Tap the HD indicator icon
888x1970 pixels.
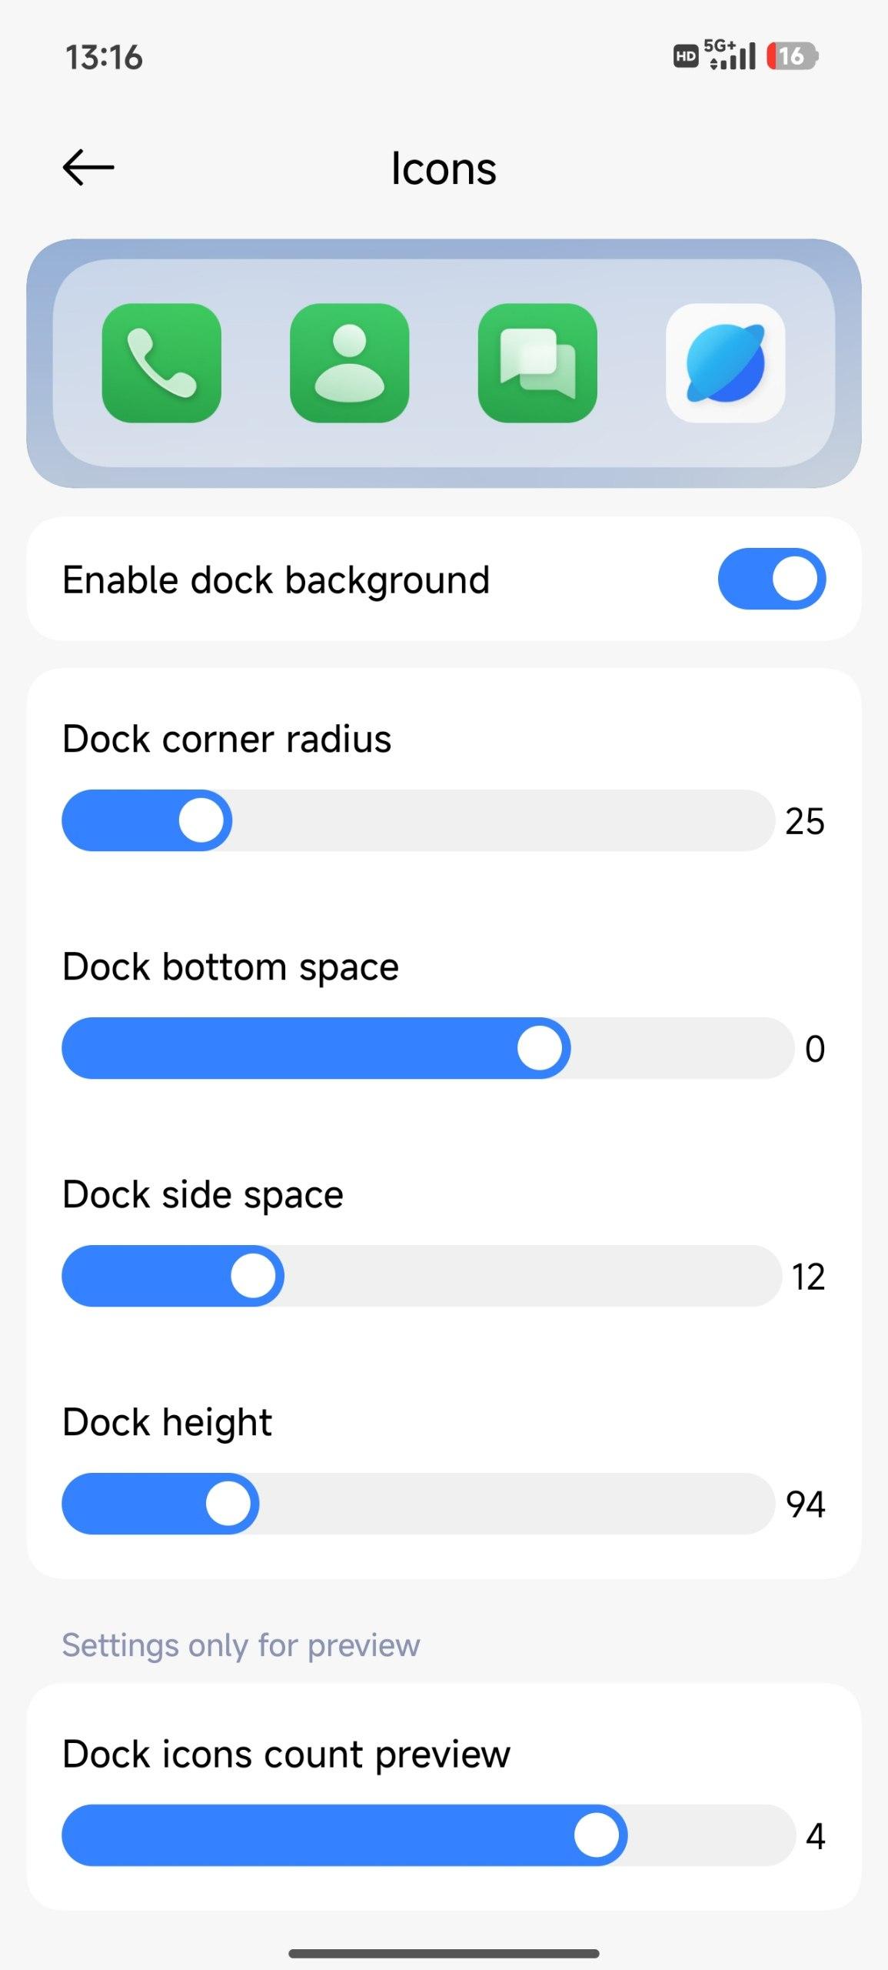pos(685,57)
